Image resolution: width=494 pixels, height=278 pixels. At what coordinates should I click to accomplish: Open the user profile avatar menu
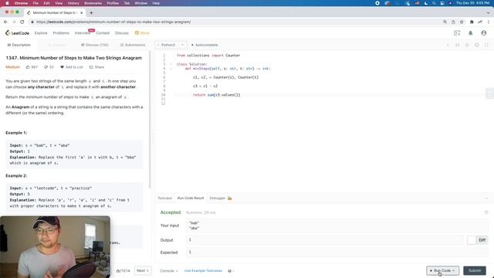[484, 33]
